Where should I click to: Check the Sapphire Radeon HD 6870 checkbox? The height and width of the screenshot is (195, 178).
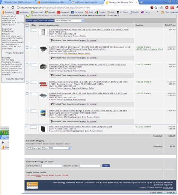pyautogui.click(x=27, y=47)
